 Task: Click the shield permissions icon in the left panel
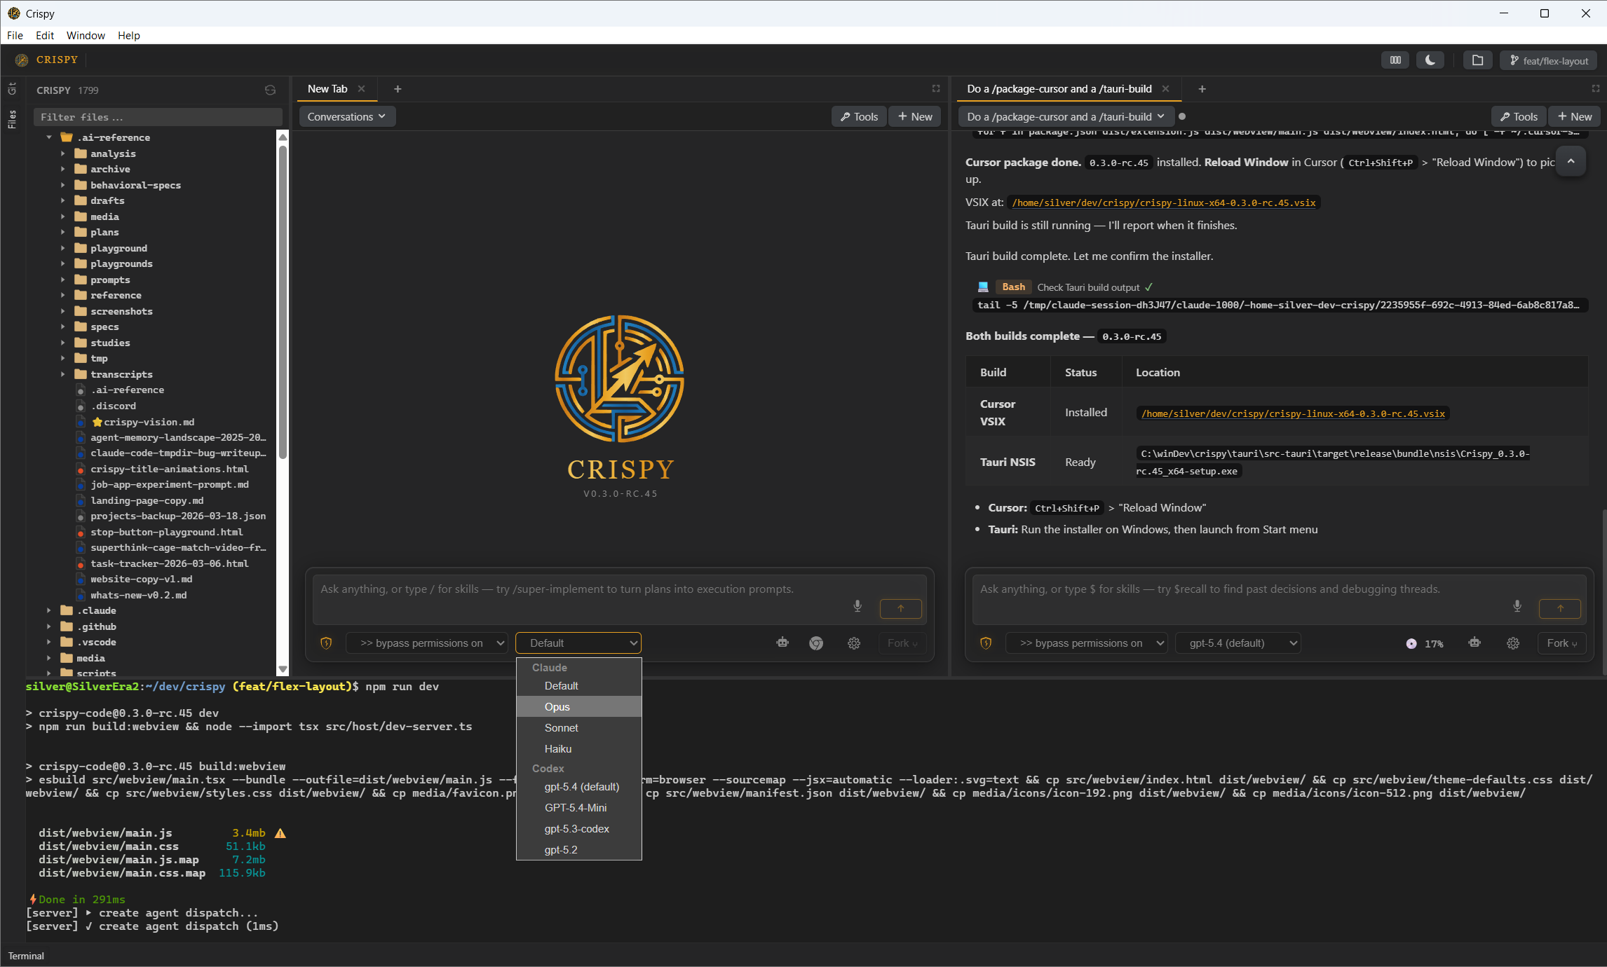pyautogui.click(x=326, y=643)
